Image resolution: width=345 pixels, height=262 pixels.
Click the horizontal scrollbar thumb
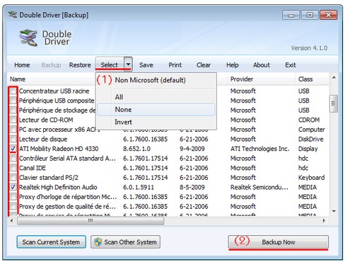pyautogui.click(x=90, y=221)
